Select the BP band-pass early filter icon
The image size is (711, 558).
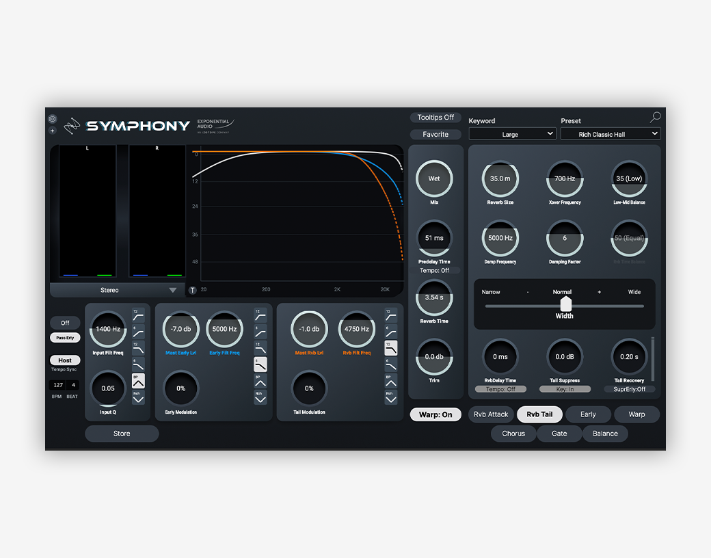pos(260,381)
